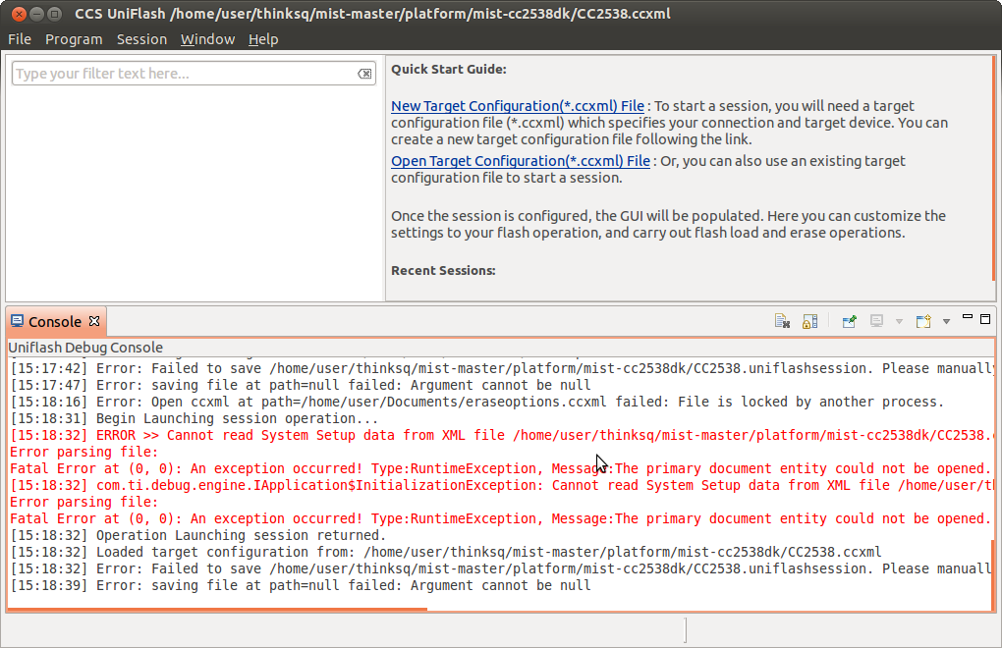
Task: Click the 'Quick Start Guide:' heading
Action: tap(449, 69)
